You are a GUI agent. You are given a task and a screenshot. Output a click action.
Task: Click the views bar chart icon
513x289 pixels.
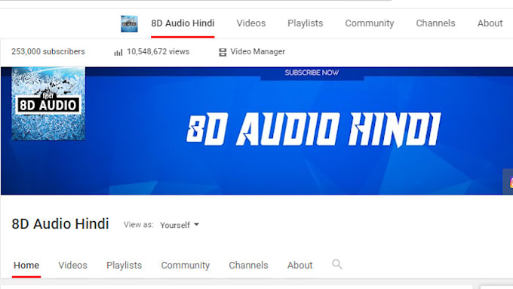click(118, 52)
